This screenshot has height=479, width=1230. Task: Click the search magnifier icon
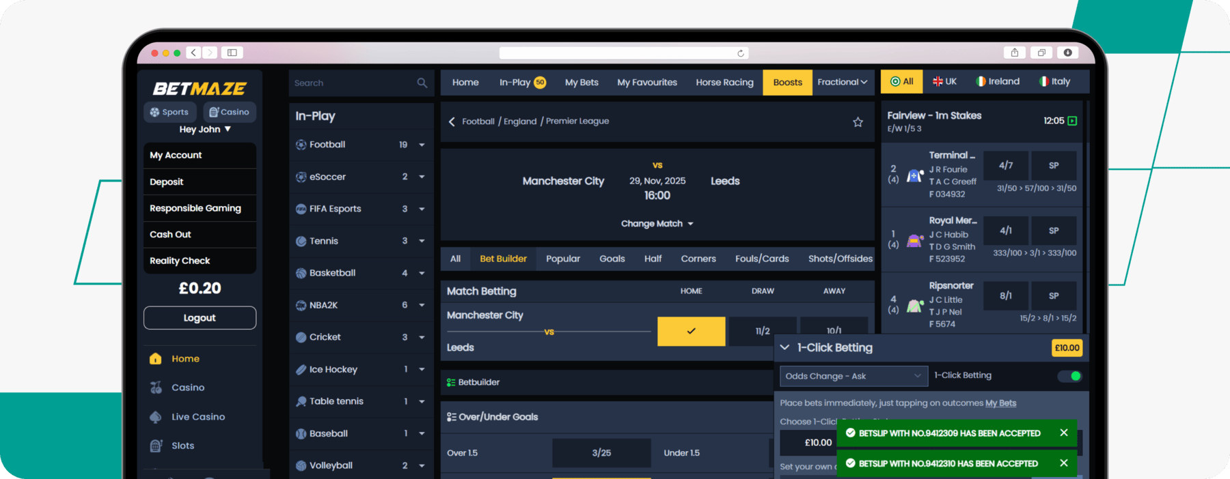tap(422, 83)
